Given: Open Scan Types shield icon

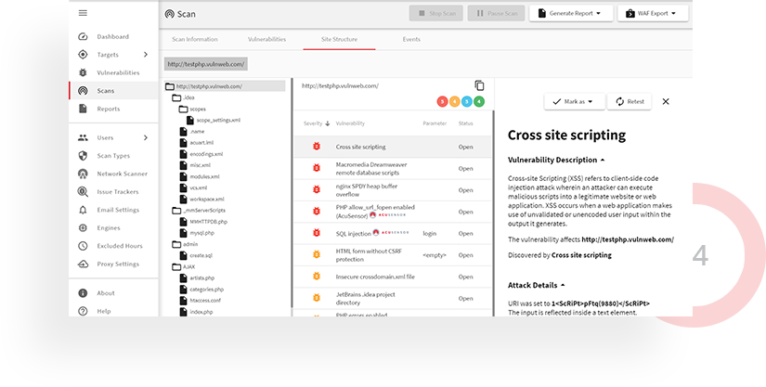Looking at the screenshot, I should [83, 156].
